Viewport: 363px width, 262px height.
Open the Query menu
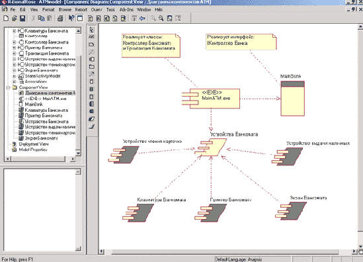point(97,9)
